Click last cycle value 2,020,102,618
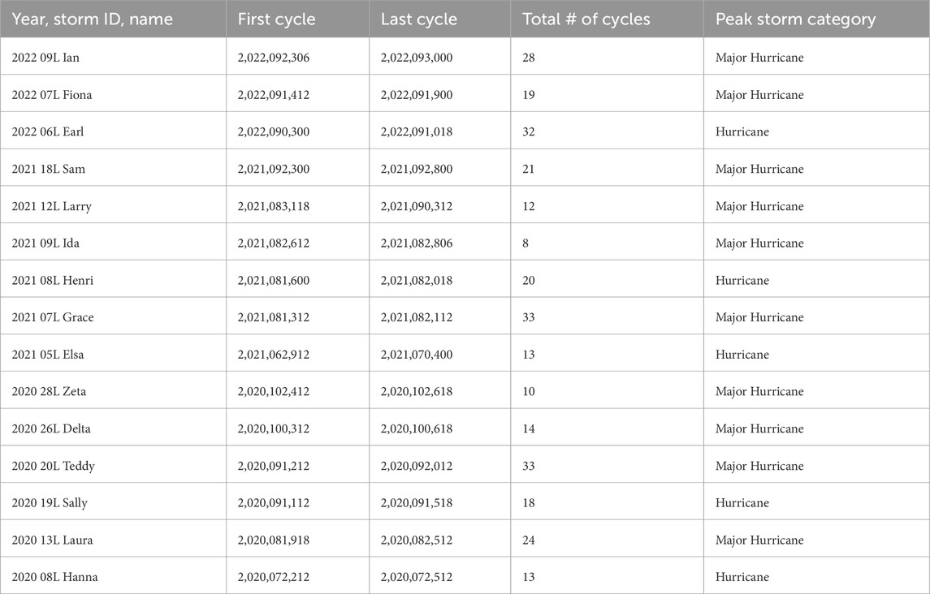Screen dimensions: 930x594 coord(417,391)
